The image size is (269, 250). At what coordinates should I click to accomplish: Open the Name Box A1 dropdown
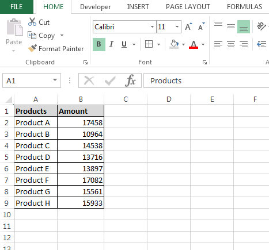[x=55, y=80]
